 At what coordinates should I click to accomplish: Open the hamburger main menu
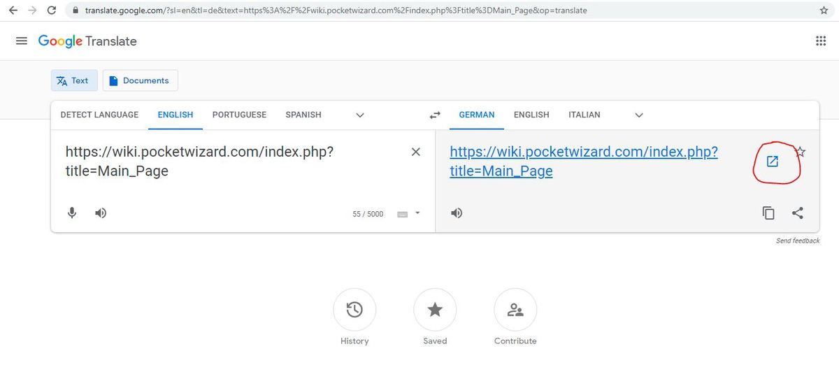21,41
